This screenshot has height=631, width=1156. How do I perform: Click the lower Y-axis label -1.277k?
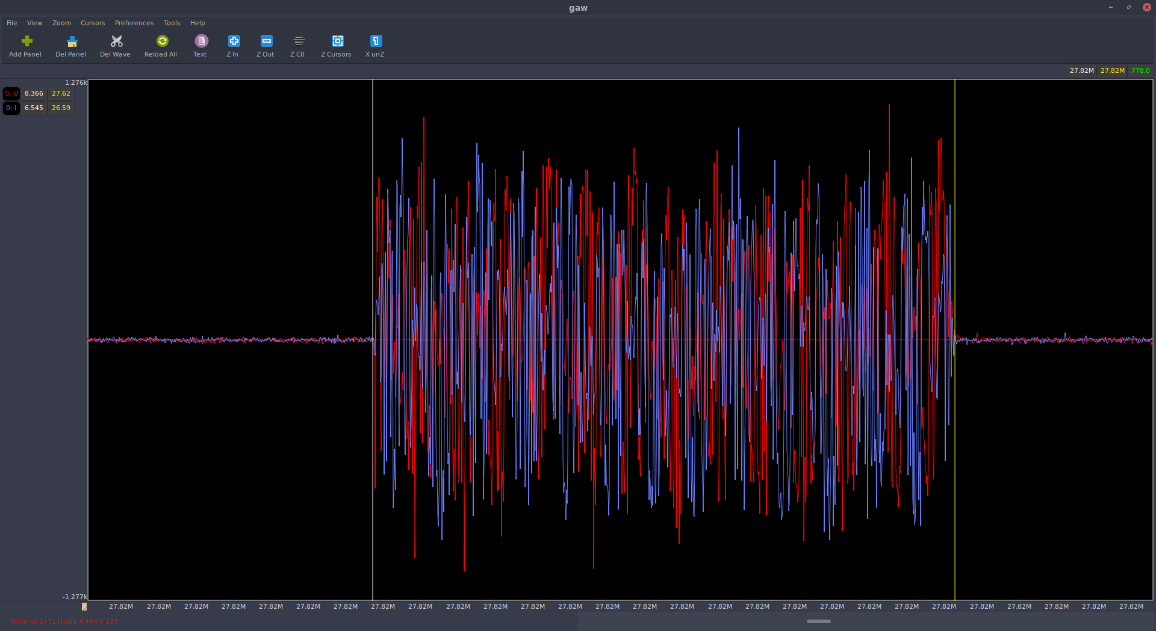coord(75,597)
